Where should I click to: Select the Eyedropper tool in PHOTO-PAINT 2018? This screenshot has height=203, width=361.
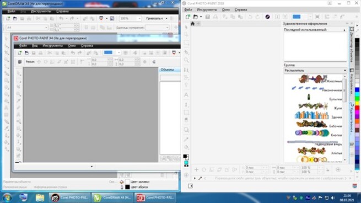[186, 139]
